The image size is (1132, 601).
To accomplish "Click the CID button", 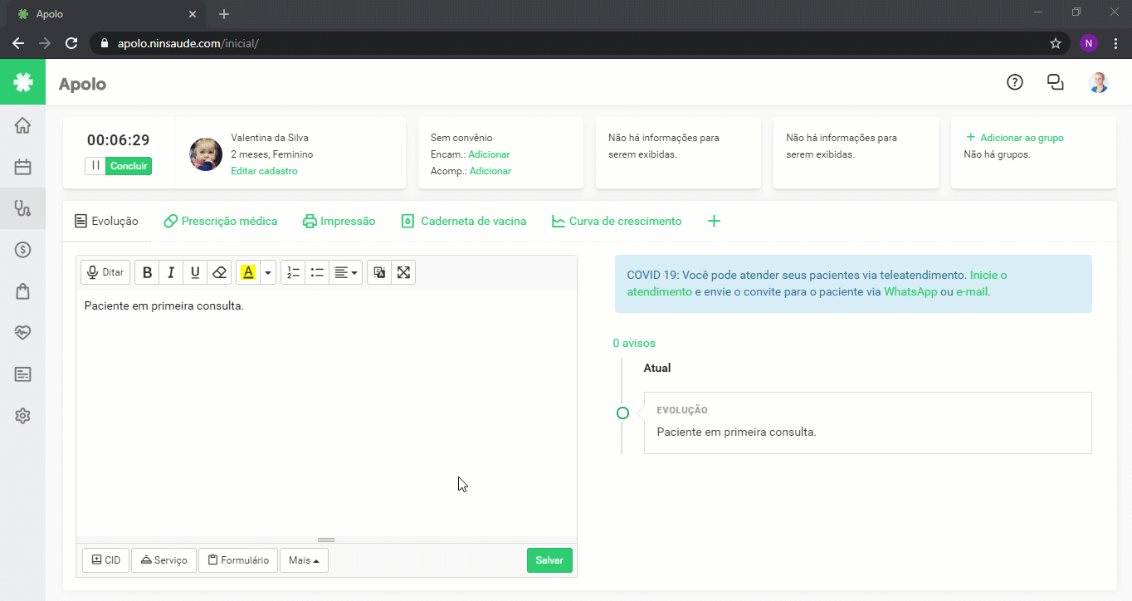I will pos(105,560).
